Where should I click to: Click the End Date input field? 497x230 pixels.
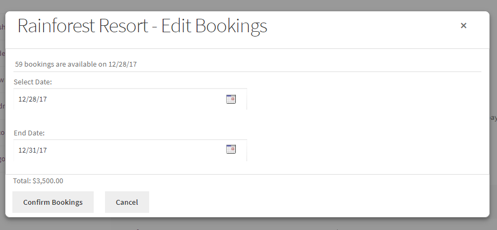(x=118, y=150)
